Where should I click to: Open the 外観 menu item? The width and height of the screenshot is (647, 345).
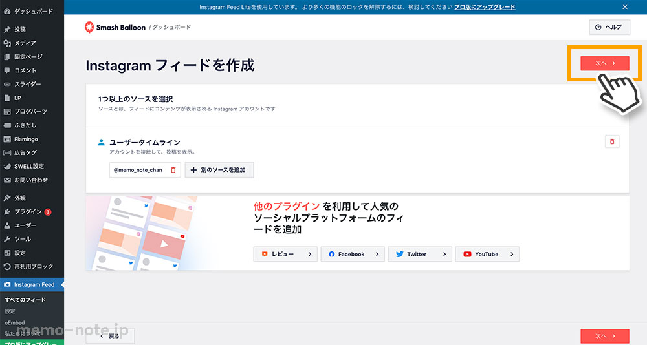[x=32, y=198]
